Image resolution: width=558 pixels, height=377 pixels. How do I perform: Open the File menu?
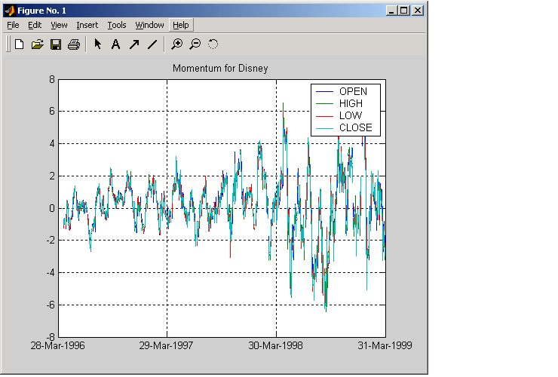[13, 25]
